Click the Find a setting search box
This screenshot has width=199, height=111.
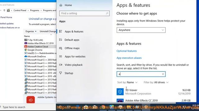point(84,13)
